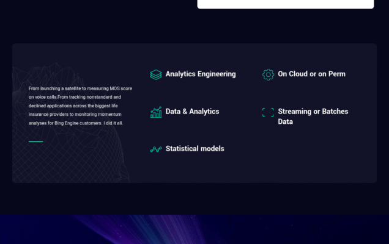Screen dimensions: 389x244
Task: Click the "declined applications" text in the paragraph
Action: tap(54, 106)
